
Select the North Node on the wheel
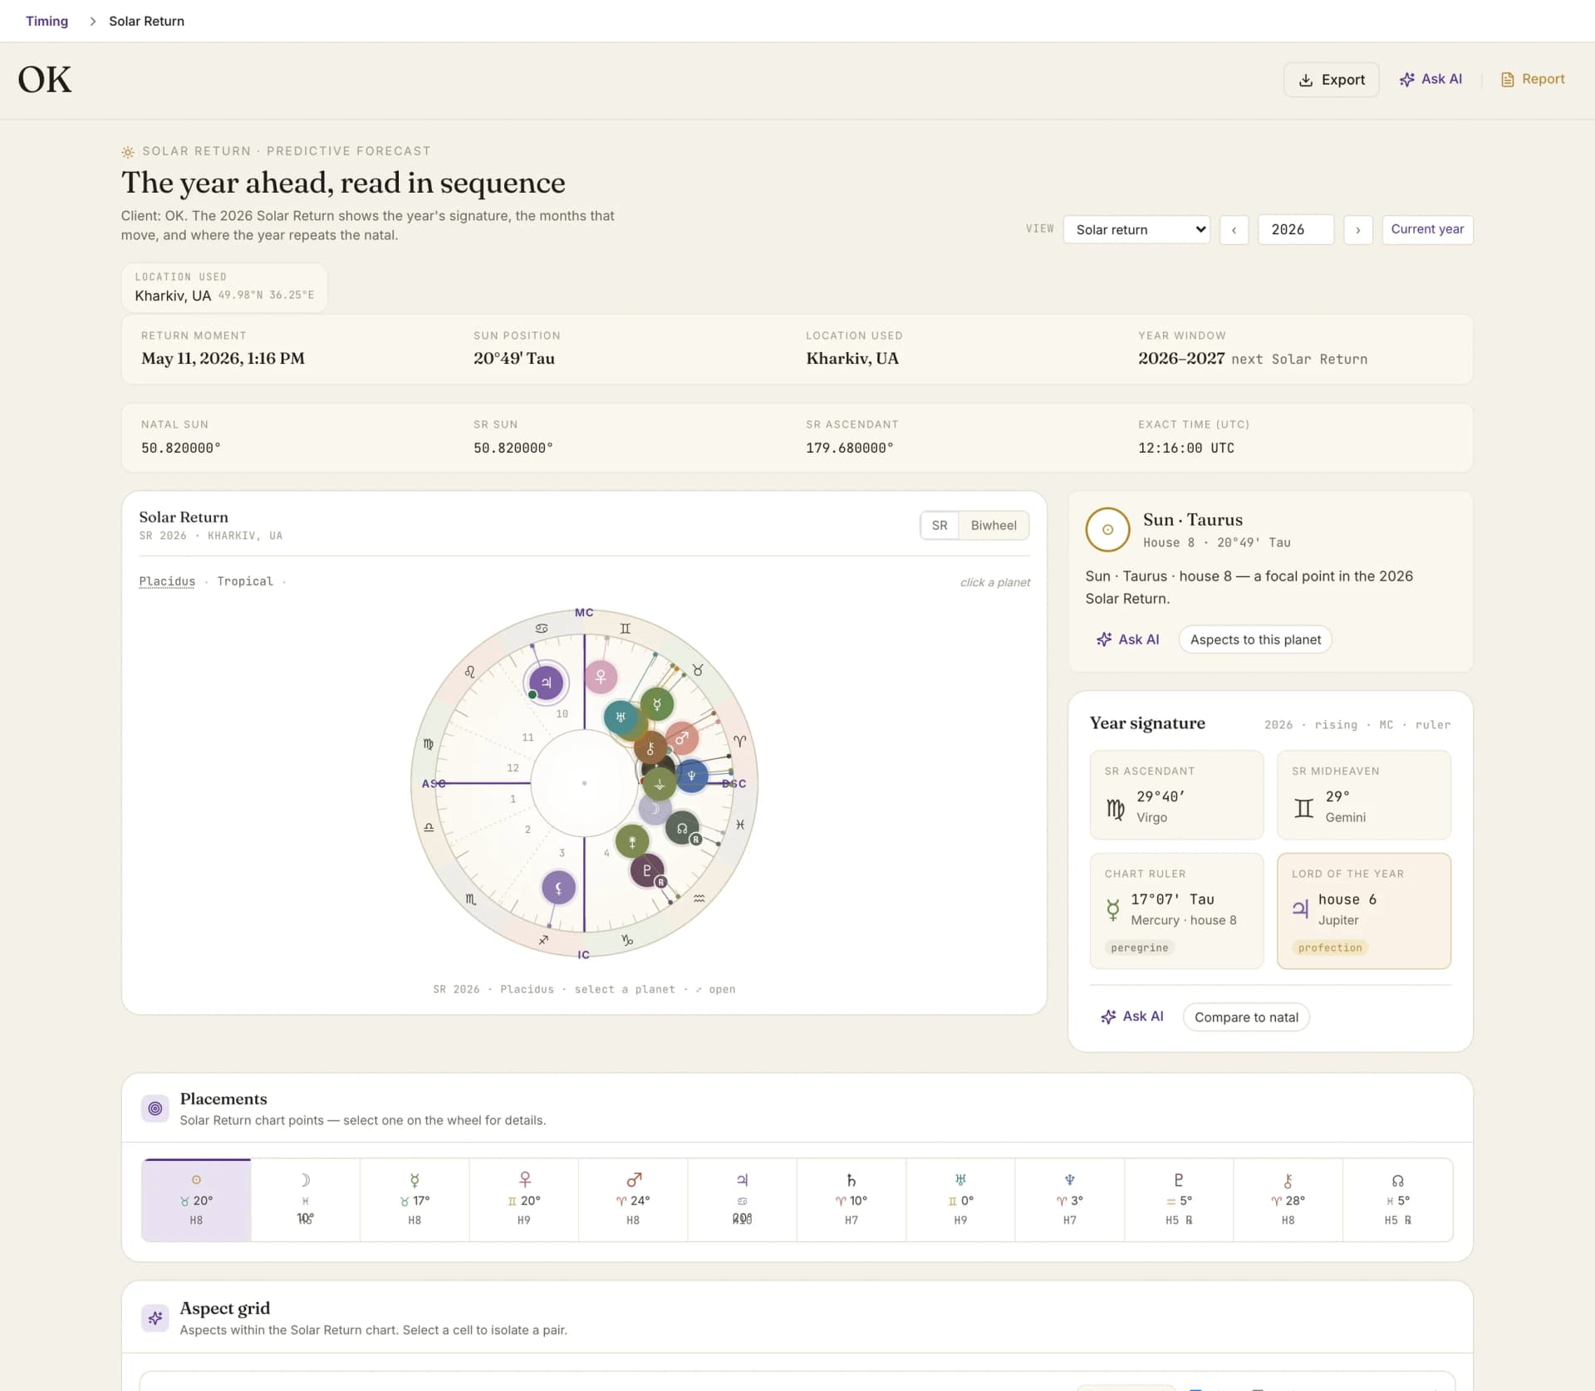coord(682,828)
